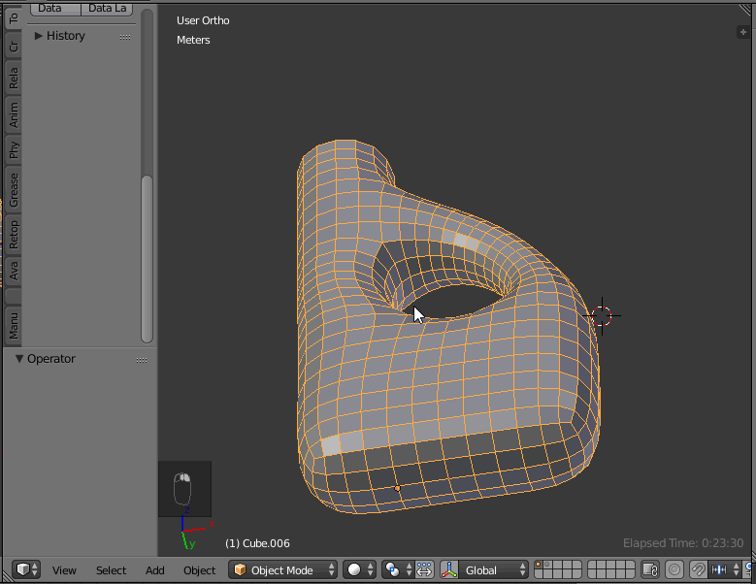Switch to the Manu tool shelf tab
Viewport: 756px width, 584px height.
click(13, 325)
